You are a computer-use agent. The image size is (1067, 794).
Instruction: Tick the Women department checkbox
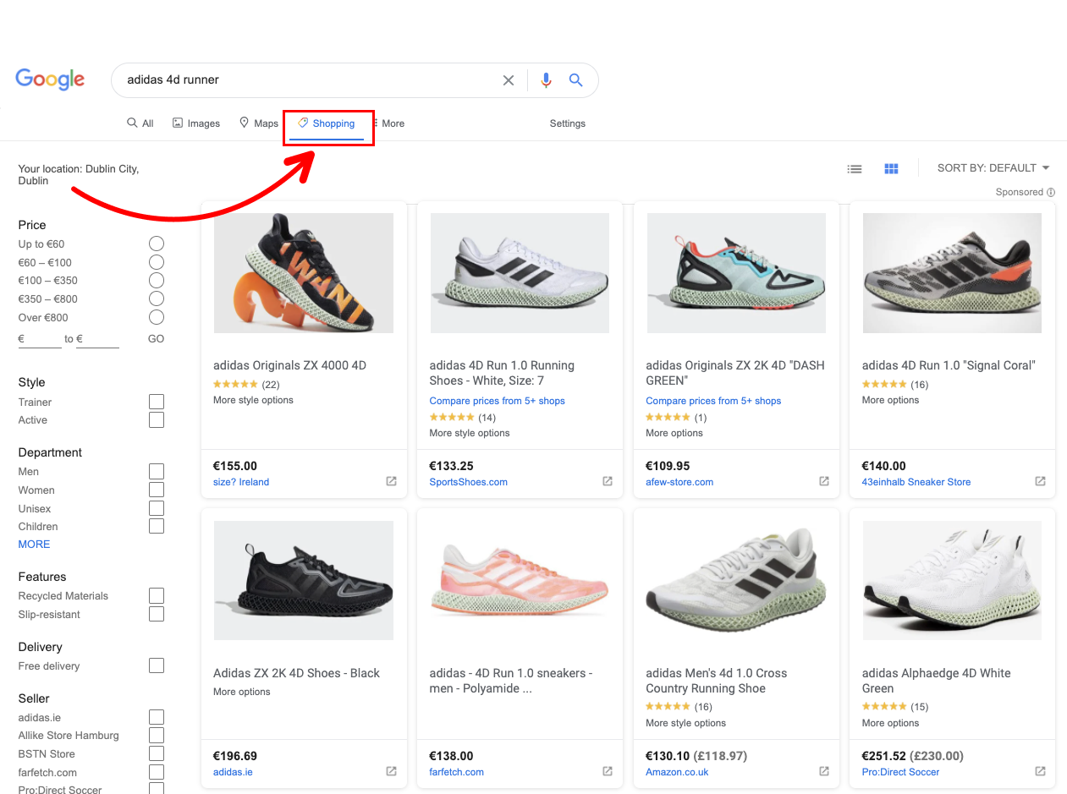pos(157,490)
